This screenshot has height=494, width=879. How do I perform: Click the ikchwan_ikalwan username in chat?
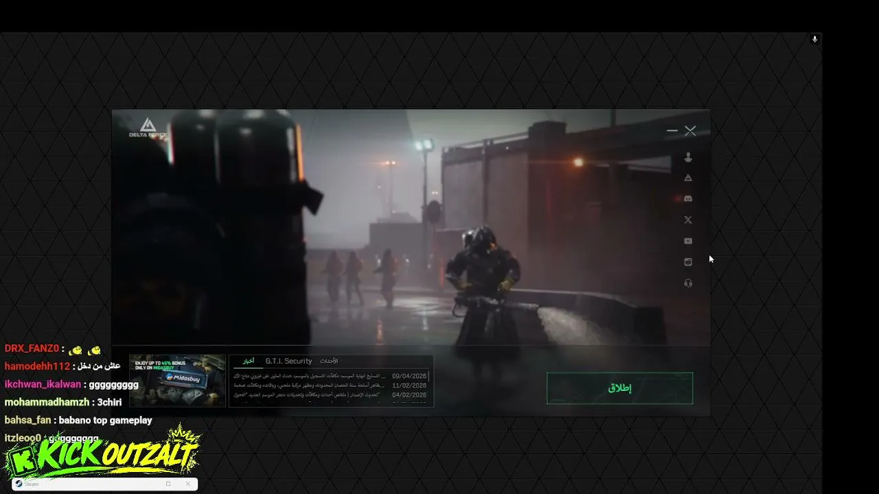click(43, 384)
